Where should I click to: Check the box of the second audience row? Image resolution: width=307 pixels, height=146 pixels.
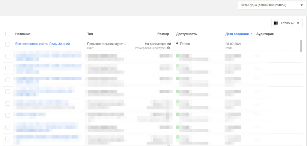tap(8, 56)
